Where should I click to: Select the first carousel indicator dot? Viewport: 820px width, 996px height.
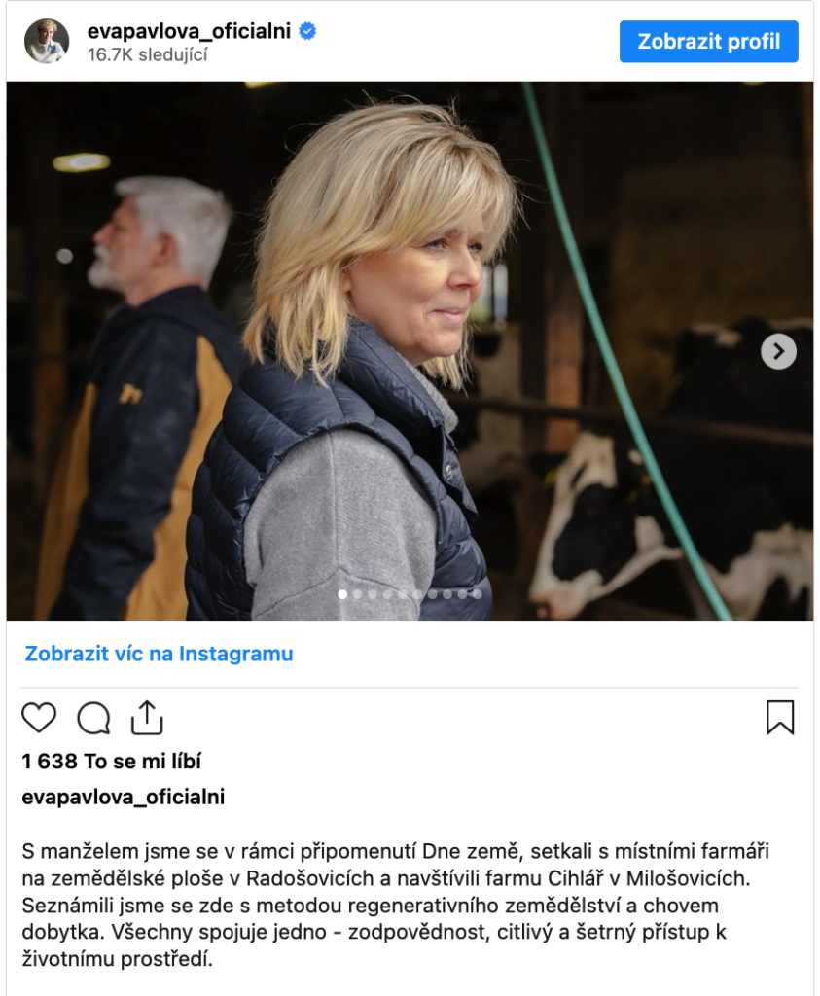[x=342, y=594]
